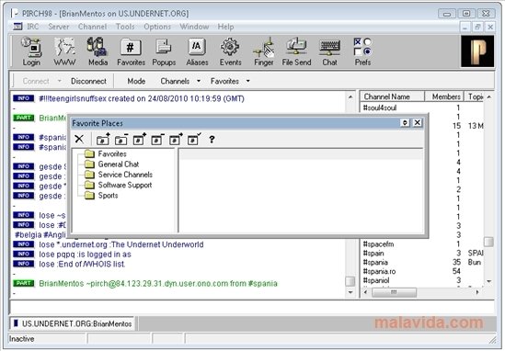Expand the Channels dropdown arrow
Image resolution: width=505 pixels, height=351 pixels.
point(199,81)
